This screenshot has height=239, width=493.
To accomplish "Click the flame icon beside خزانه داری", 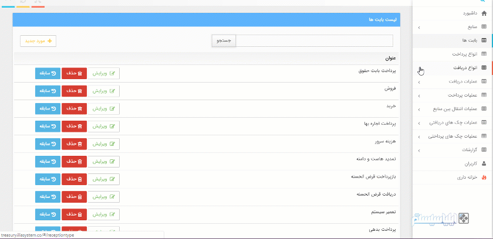I will coord(484,177).
